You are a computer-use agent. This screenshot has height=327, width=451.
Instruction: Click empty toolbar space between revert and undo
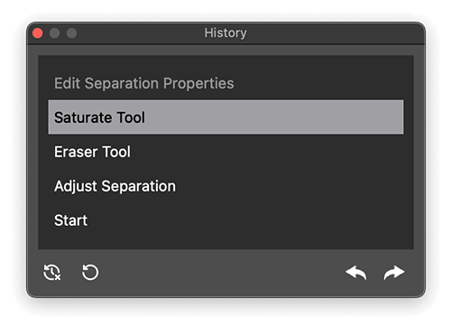pyautogui.click(x=223, y=273)
